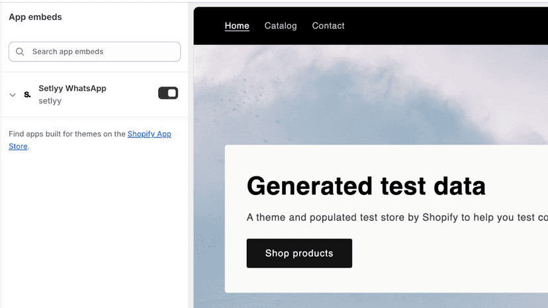Click the Setlyy 'S.' app icon

(27, 95)
